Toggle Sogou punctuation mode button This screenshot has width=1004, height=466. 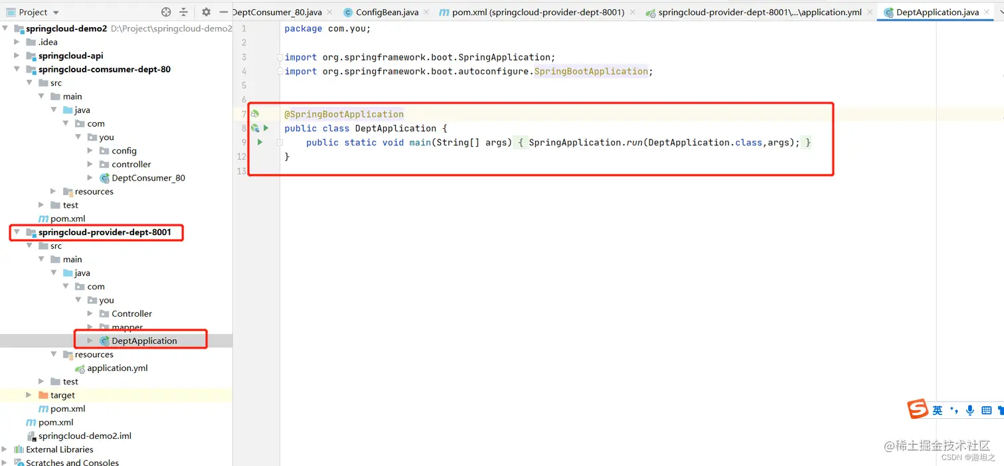954,410
